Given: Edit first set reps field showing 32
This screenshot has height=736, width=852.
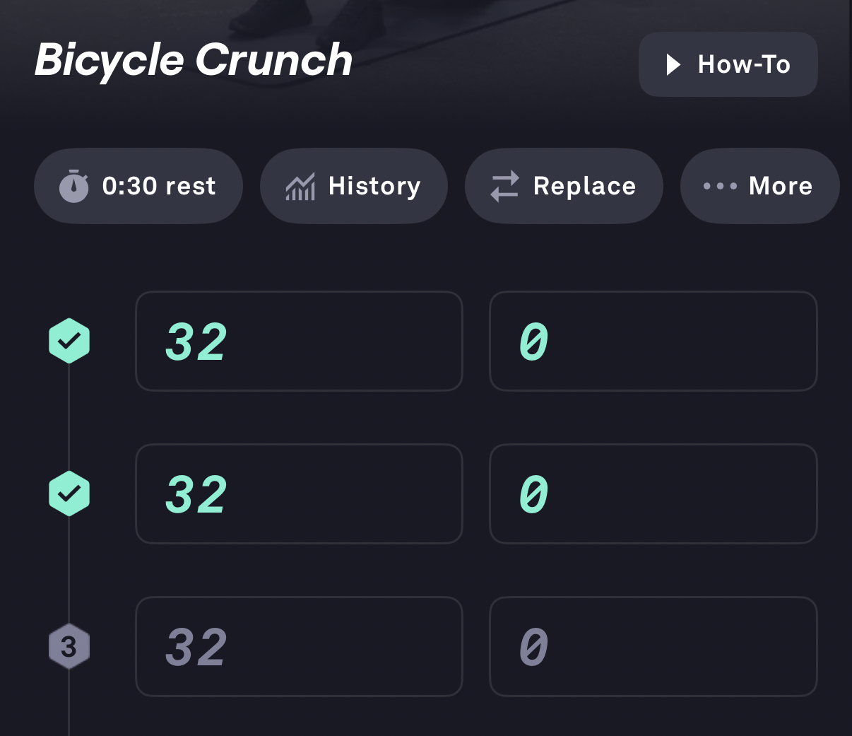Looking at the screenshot, I should tap(299, 341).
